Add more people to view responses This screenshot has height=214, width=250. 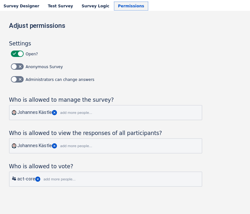[76, 146]
